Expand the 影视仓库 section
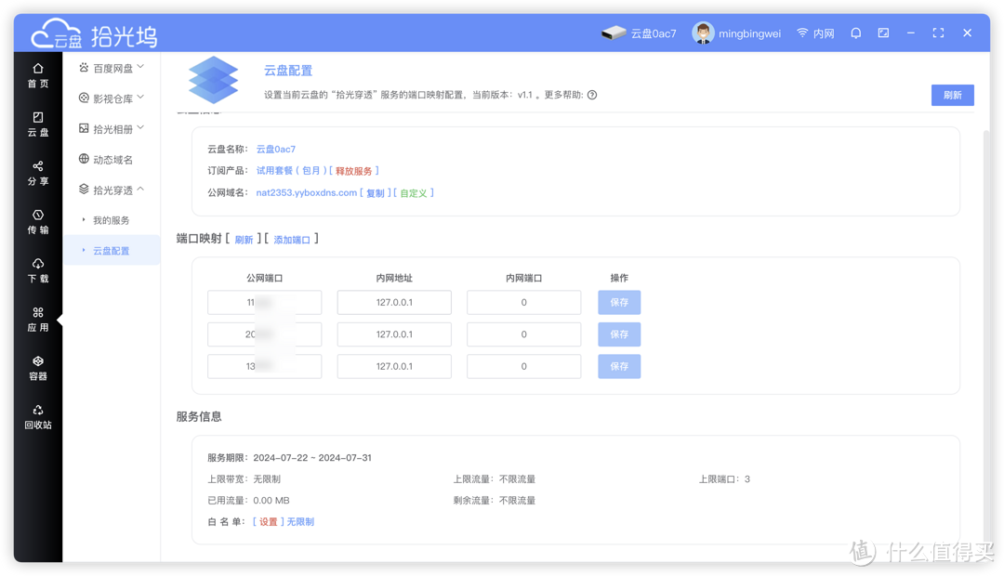This screenshot has width=1004, height=576. (x=112, y=97)
